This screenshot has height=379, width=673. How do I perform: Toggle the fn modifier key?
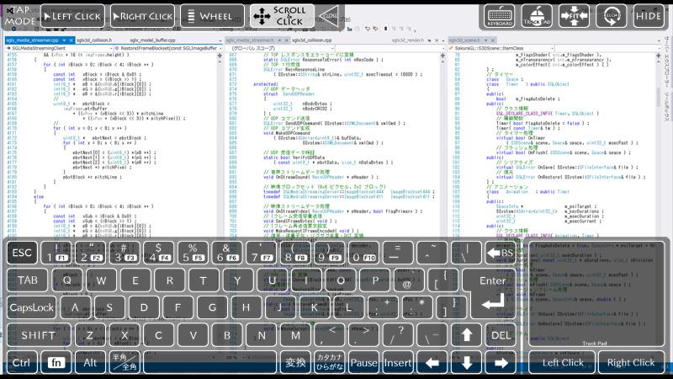coord(56,363)
